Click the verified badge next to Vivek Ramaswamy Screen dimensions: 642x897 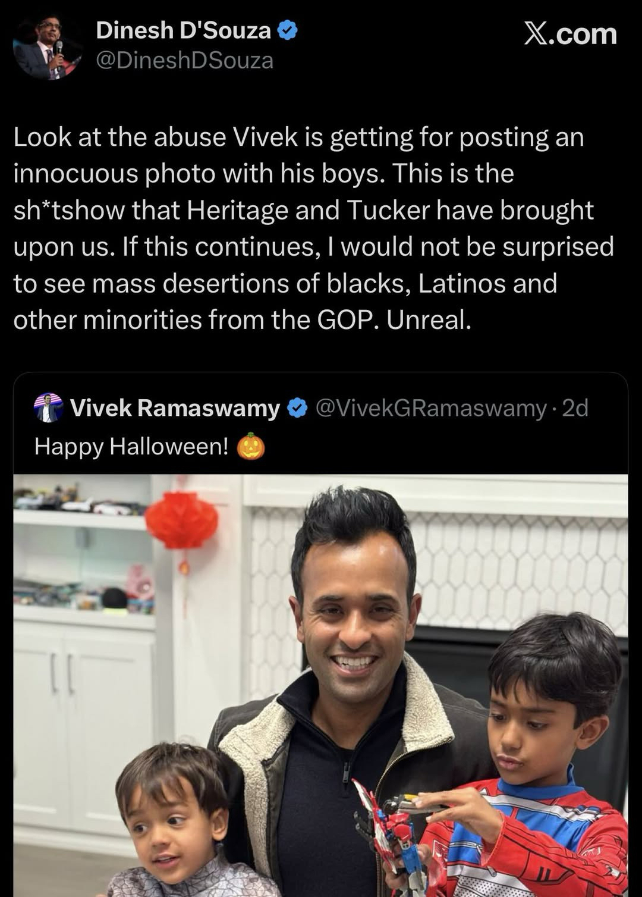point(297,409)
